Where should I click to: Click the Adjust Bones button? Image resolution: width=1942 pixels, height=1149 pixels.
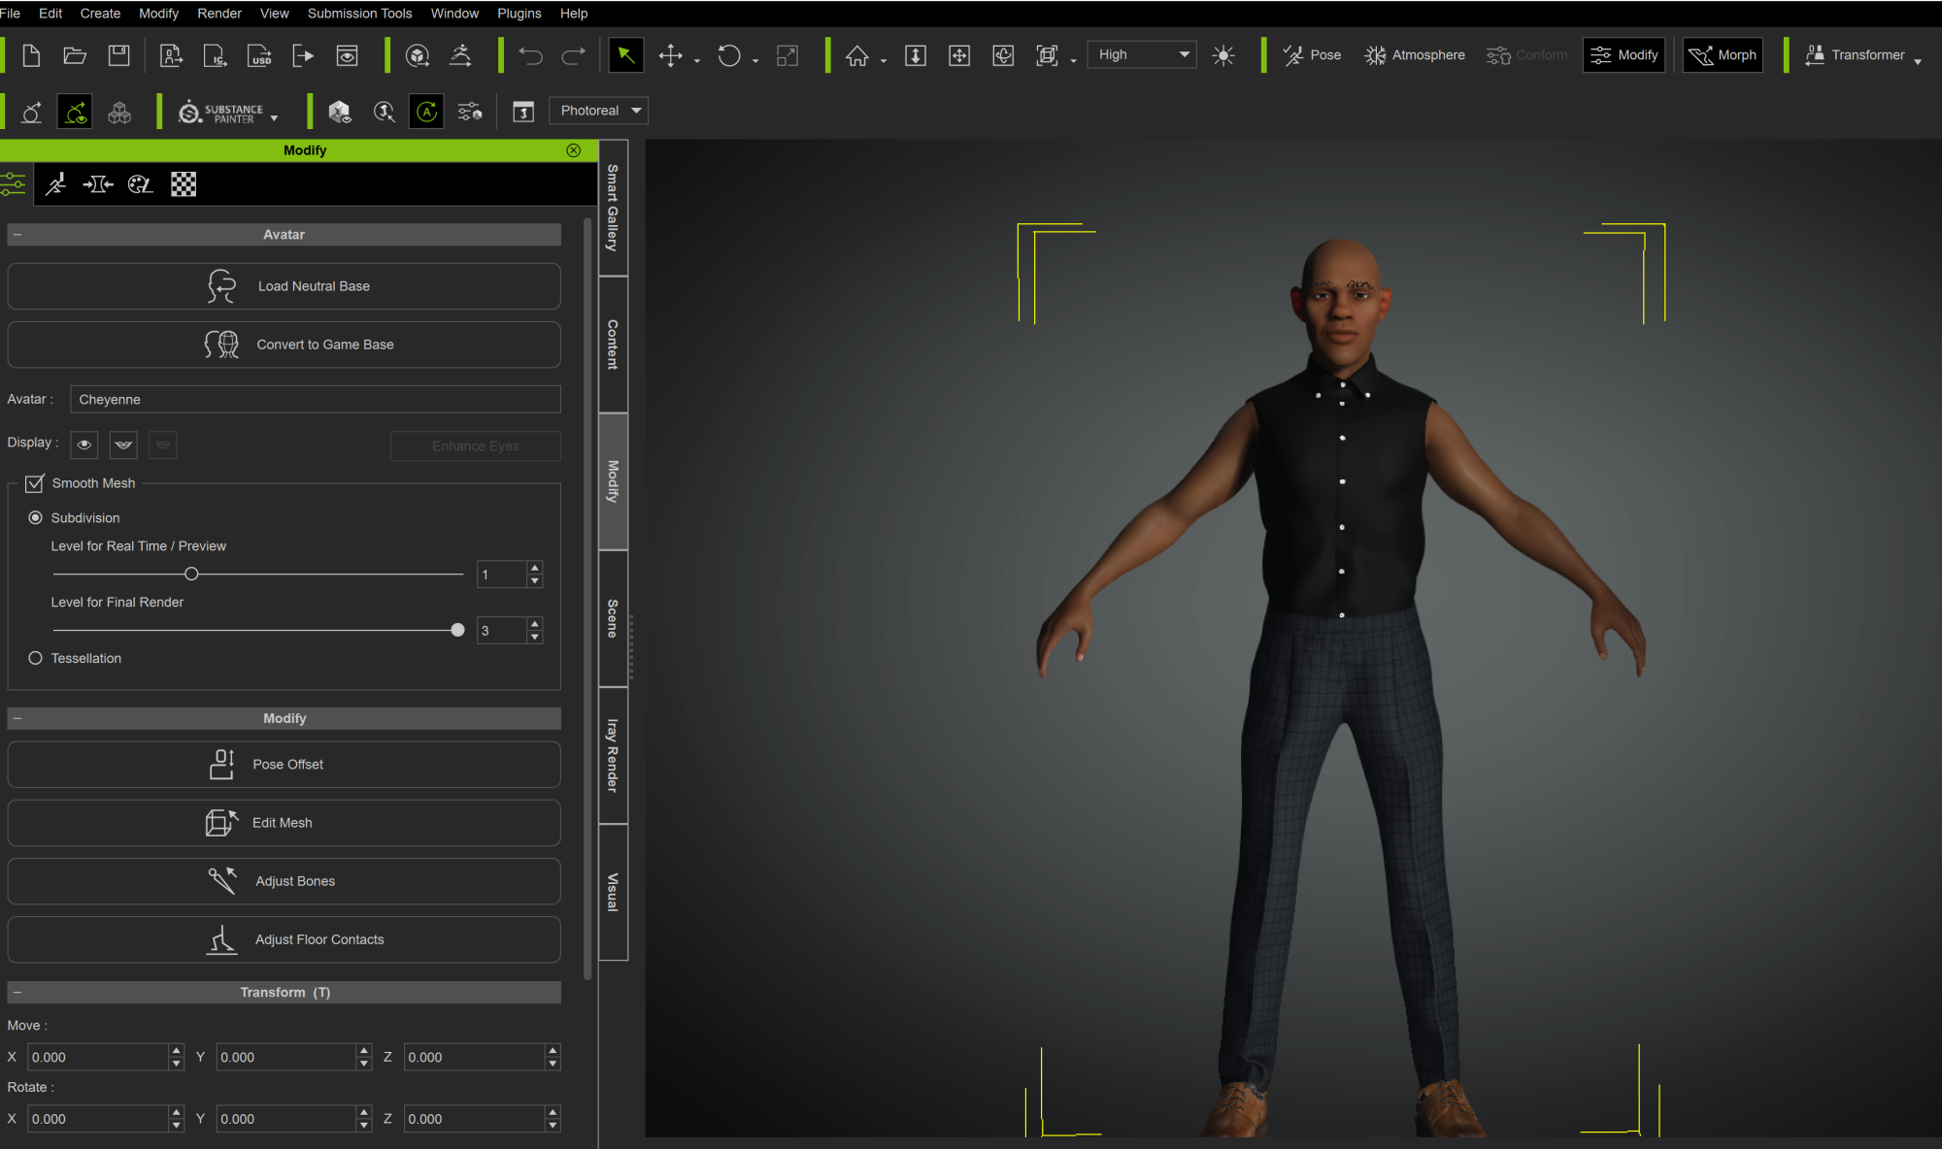click(x=284, y=881)
